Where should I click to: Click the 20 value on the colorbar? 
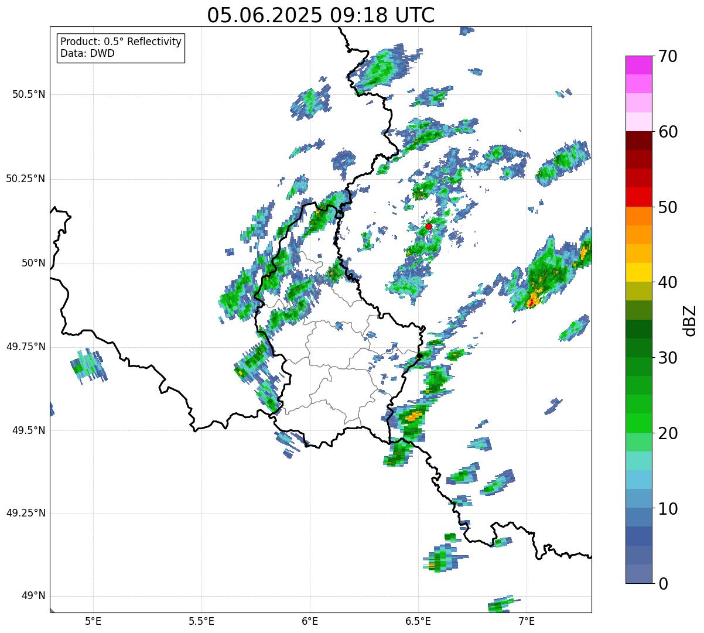(667, 433)
